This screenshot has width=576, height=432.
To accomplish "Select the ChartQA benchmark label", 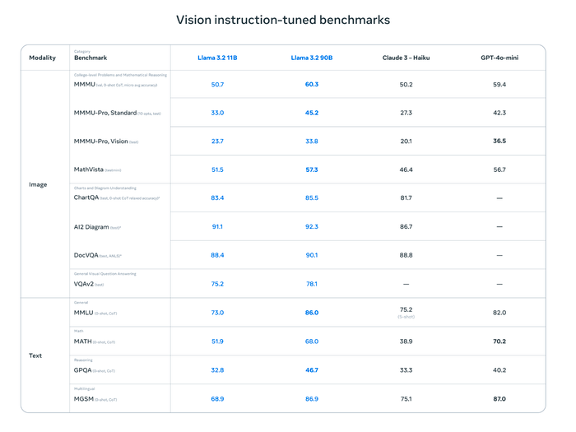I will 86,197.
